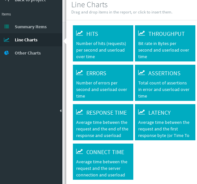Click the chart icon on the Connect Time card
The image size is (197, 184).
tap(79, 151)
